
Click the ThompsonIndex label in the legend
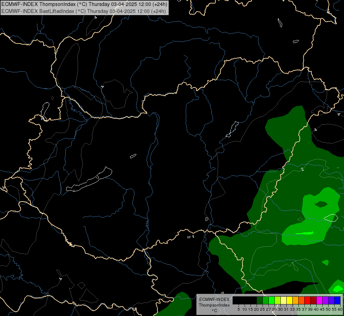[x=214, y=305]
